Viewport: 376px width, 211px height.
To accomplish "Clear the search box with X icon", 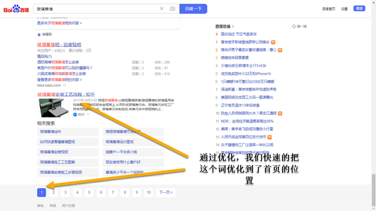I will [x=162, y=9].
